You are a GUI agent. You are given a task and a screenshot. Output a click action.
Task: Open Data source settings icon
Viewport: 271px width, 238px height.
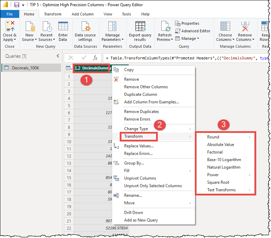click(85, 27)
